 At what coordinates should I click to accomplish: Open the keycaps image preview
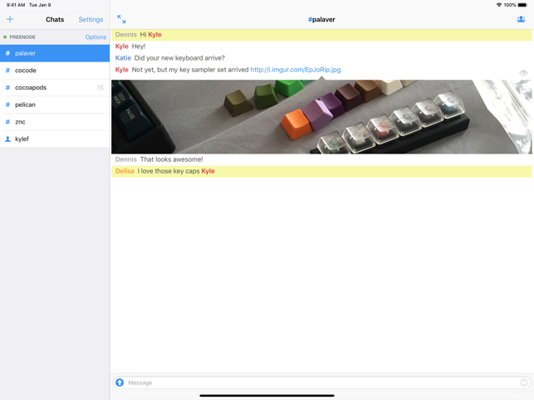click(321, 117)
